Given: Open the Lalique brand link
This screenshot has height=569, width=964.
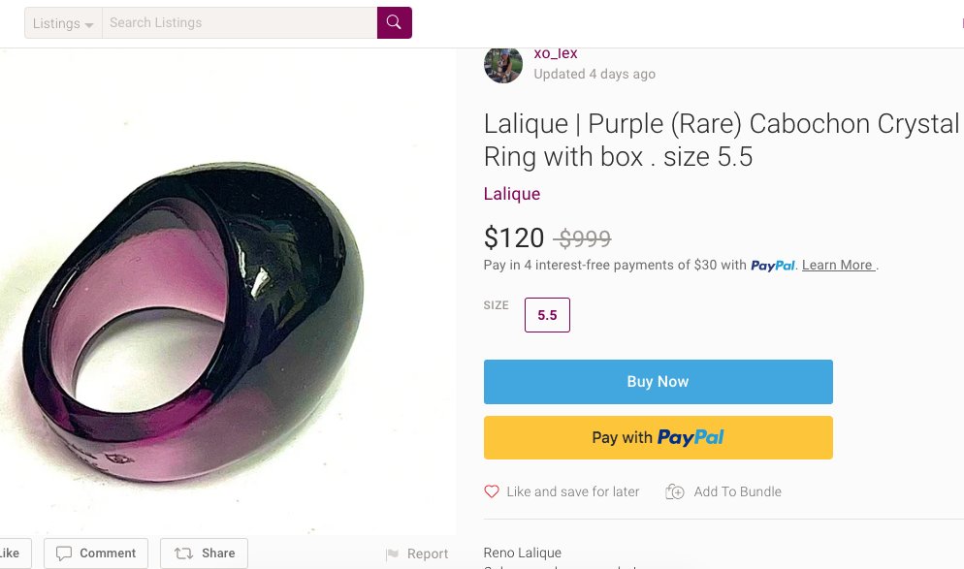Looking at the screenshot, I should (512, 194).
